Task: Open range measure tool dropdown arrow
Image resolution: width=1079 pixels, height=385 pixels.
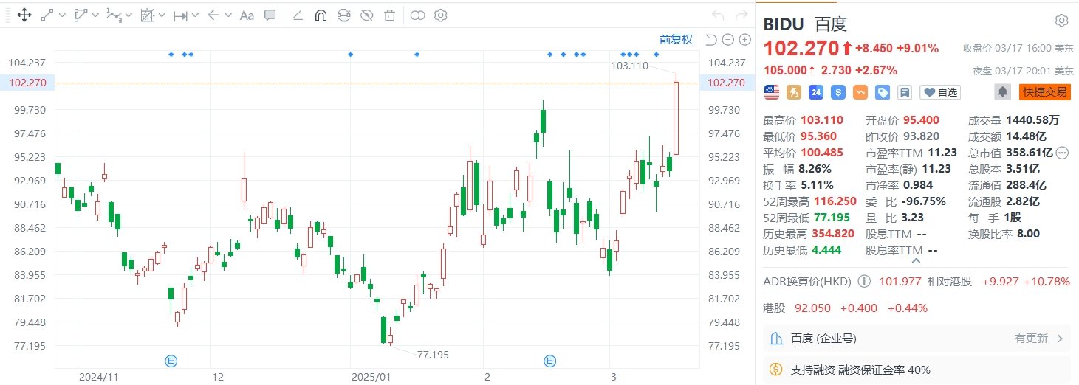Action: tap(195, 15)
